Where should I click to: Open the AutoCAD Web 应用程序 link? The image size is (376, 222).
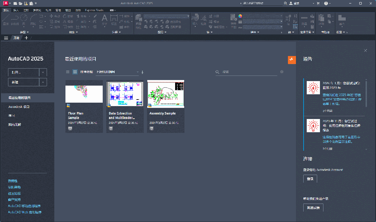(x=25, y=212)
